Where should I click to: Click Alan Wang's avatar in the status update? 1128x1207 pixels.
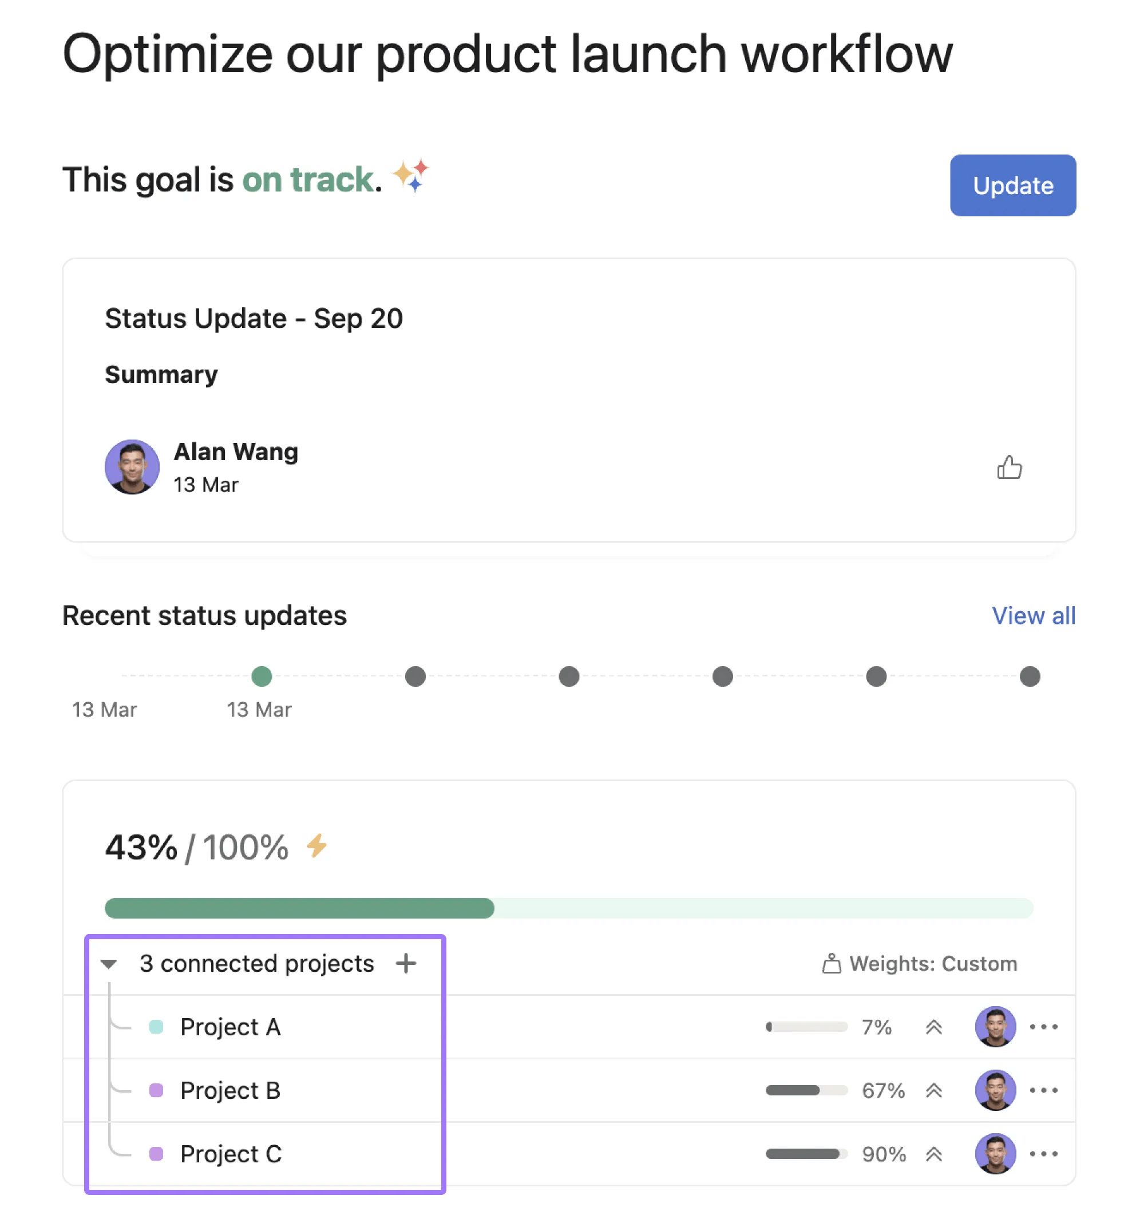point(132,467)
